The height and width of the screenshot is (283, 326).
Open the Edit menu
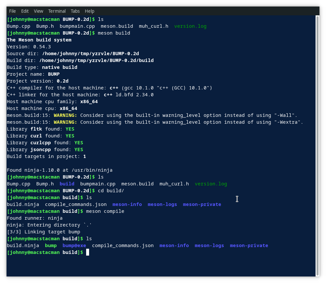[25, 11]
